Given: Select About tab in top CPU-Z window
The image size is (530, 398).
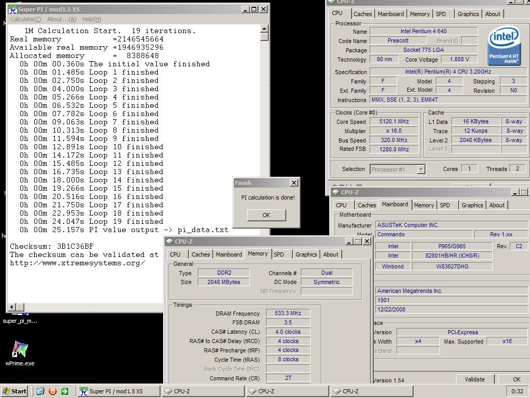Looking at the screenshot, I should coord(493,14).
